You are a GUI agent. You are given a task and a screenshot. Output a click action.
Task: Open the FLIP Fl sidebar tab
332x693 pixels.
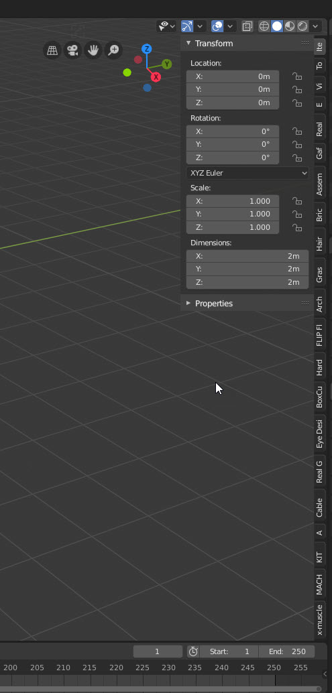tap(320, 335)
